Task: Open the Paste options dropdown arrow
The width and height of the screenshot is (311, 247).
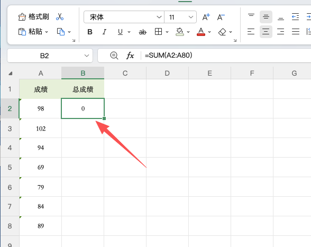Action: coord(47,32)
